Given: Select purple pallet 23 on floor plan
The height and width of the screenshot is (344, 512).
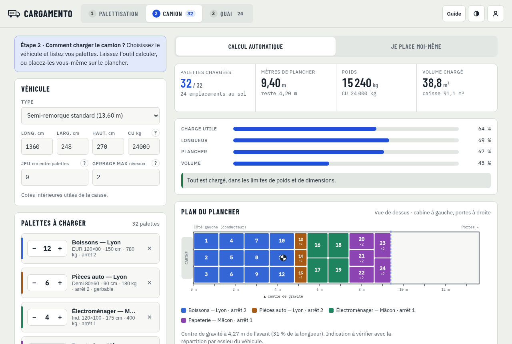Looking at the screenshot, I should [383, 245].
